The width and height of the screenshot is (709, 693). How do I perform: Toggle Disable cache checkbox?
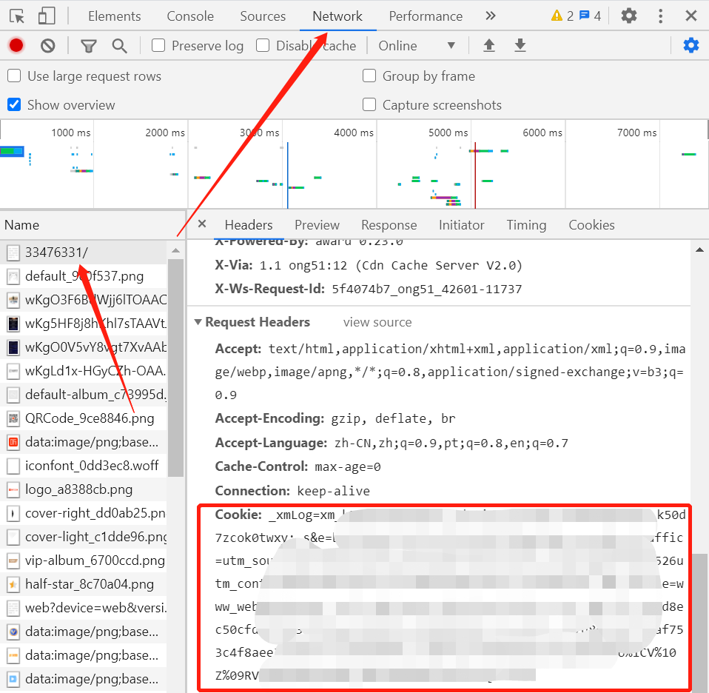(263, 46)
